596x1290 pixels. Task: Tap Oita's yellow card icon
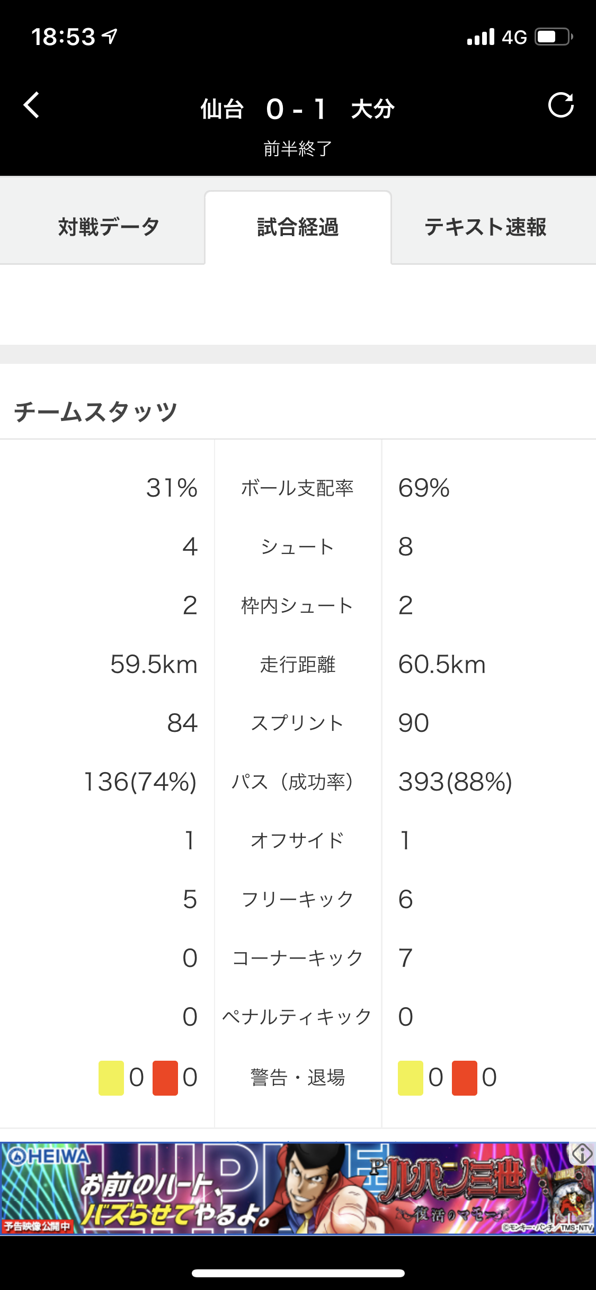click(411, 1078)
